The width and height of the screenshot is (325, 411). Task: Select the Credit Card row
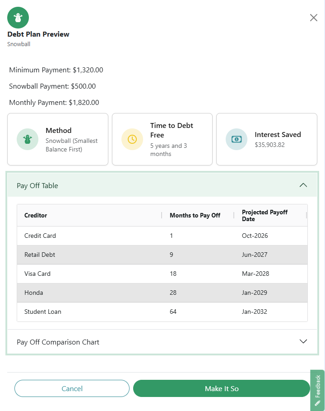[x=162, y=236]
